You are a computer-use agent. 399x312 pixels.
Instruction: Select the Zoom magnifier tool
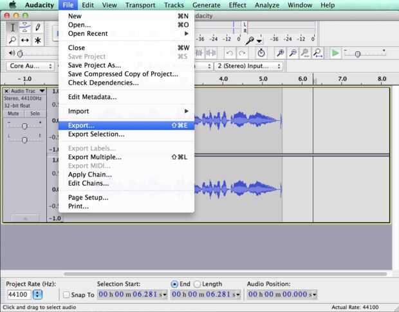[12, 40]
